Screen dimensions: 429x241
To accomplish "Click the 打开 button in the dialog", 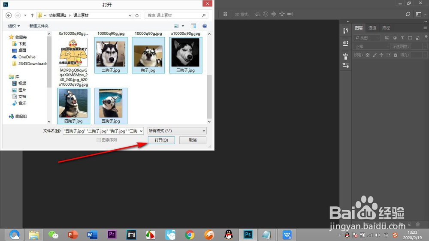I will coord(161,140).
